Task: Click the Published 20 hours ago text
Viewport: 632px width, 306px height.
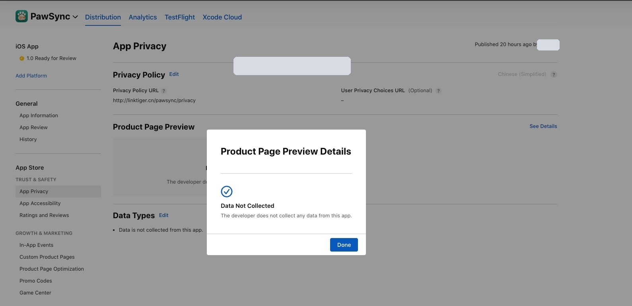Action: pos(506,44)
